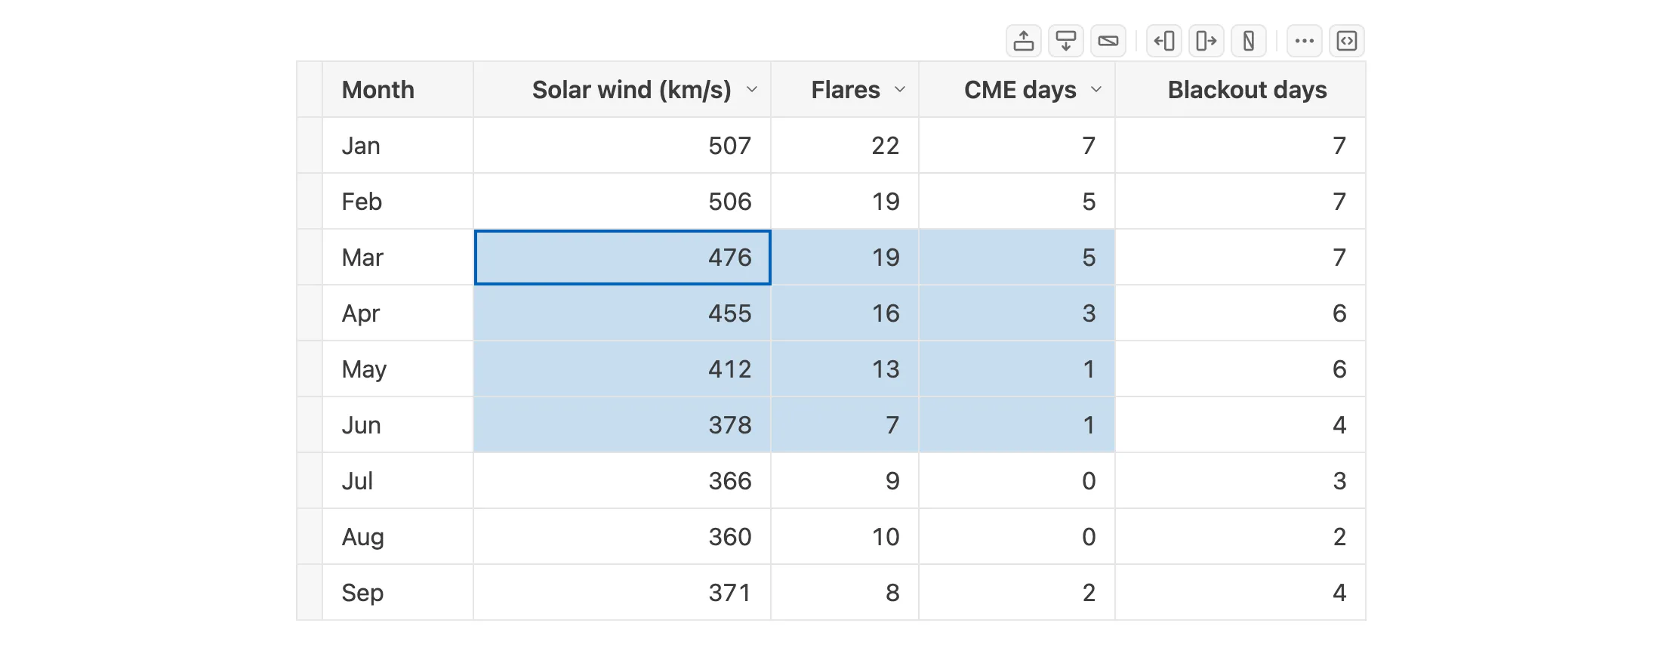The width and height of the screenshot is (1661, 654).
Task: Select the Blackout days cell in Jul row
Action: pyautogui.click(x=1240, y=481)
